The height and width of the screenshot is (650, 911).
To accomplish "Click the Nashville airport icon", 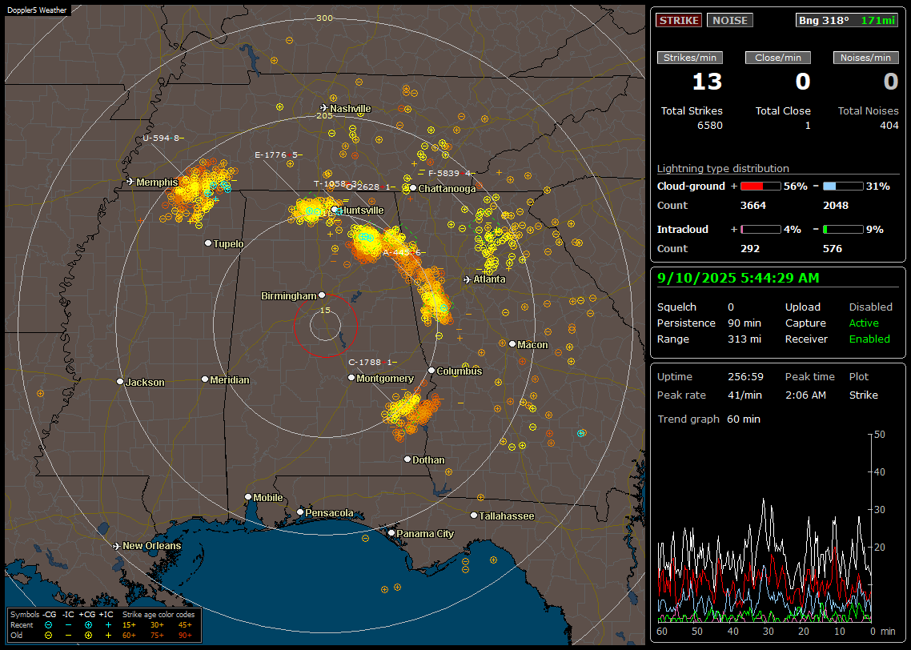I will click(323, 108).
